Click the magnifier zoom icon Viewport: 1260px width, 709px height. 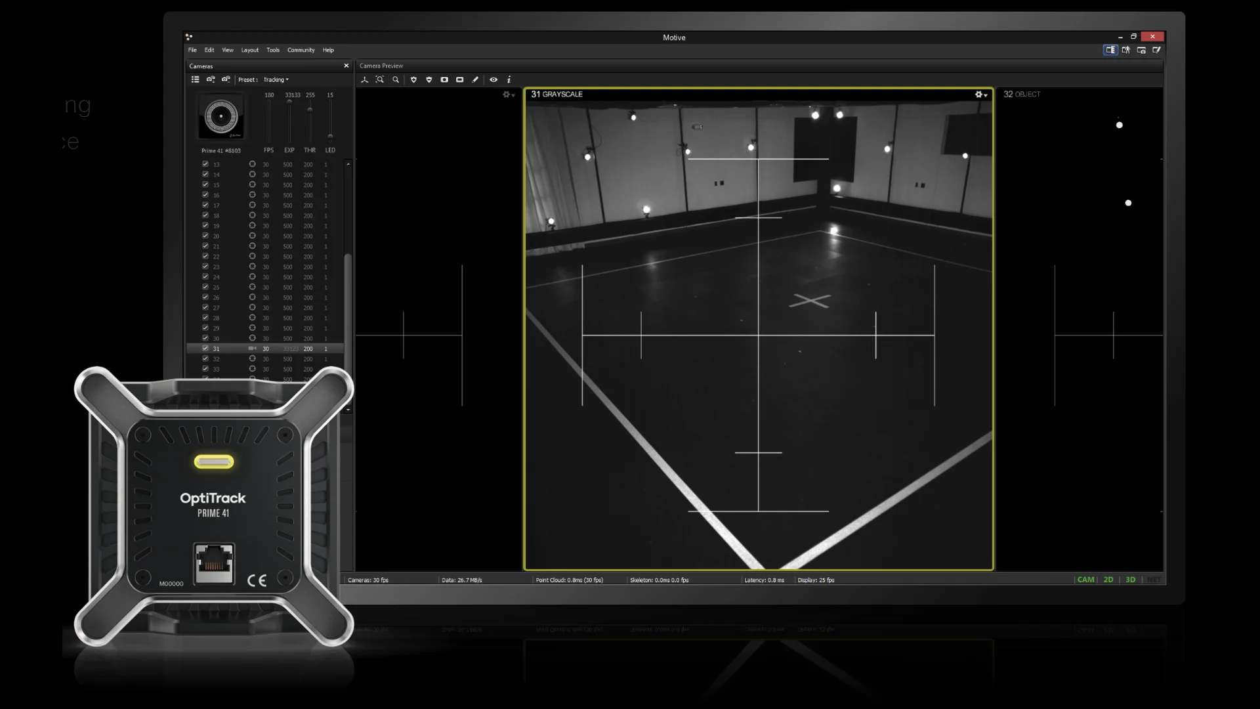(x=396, y=79)
